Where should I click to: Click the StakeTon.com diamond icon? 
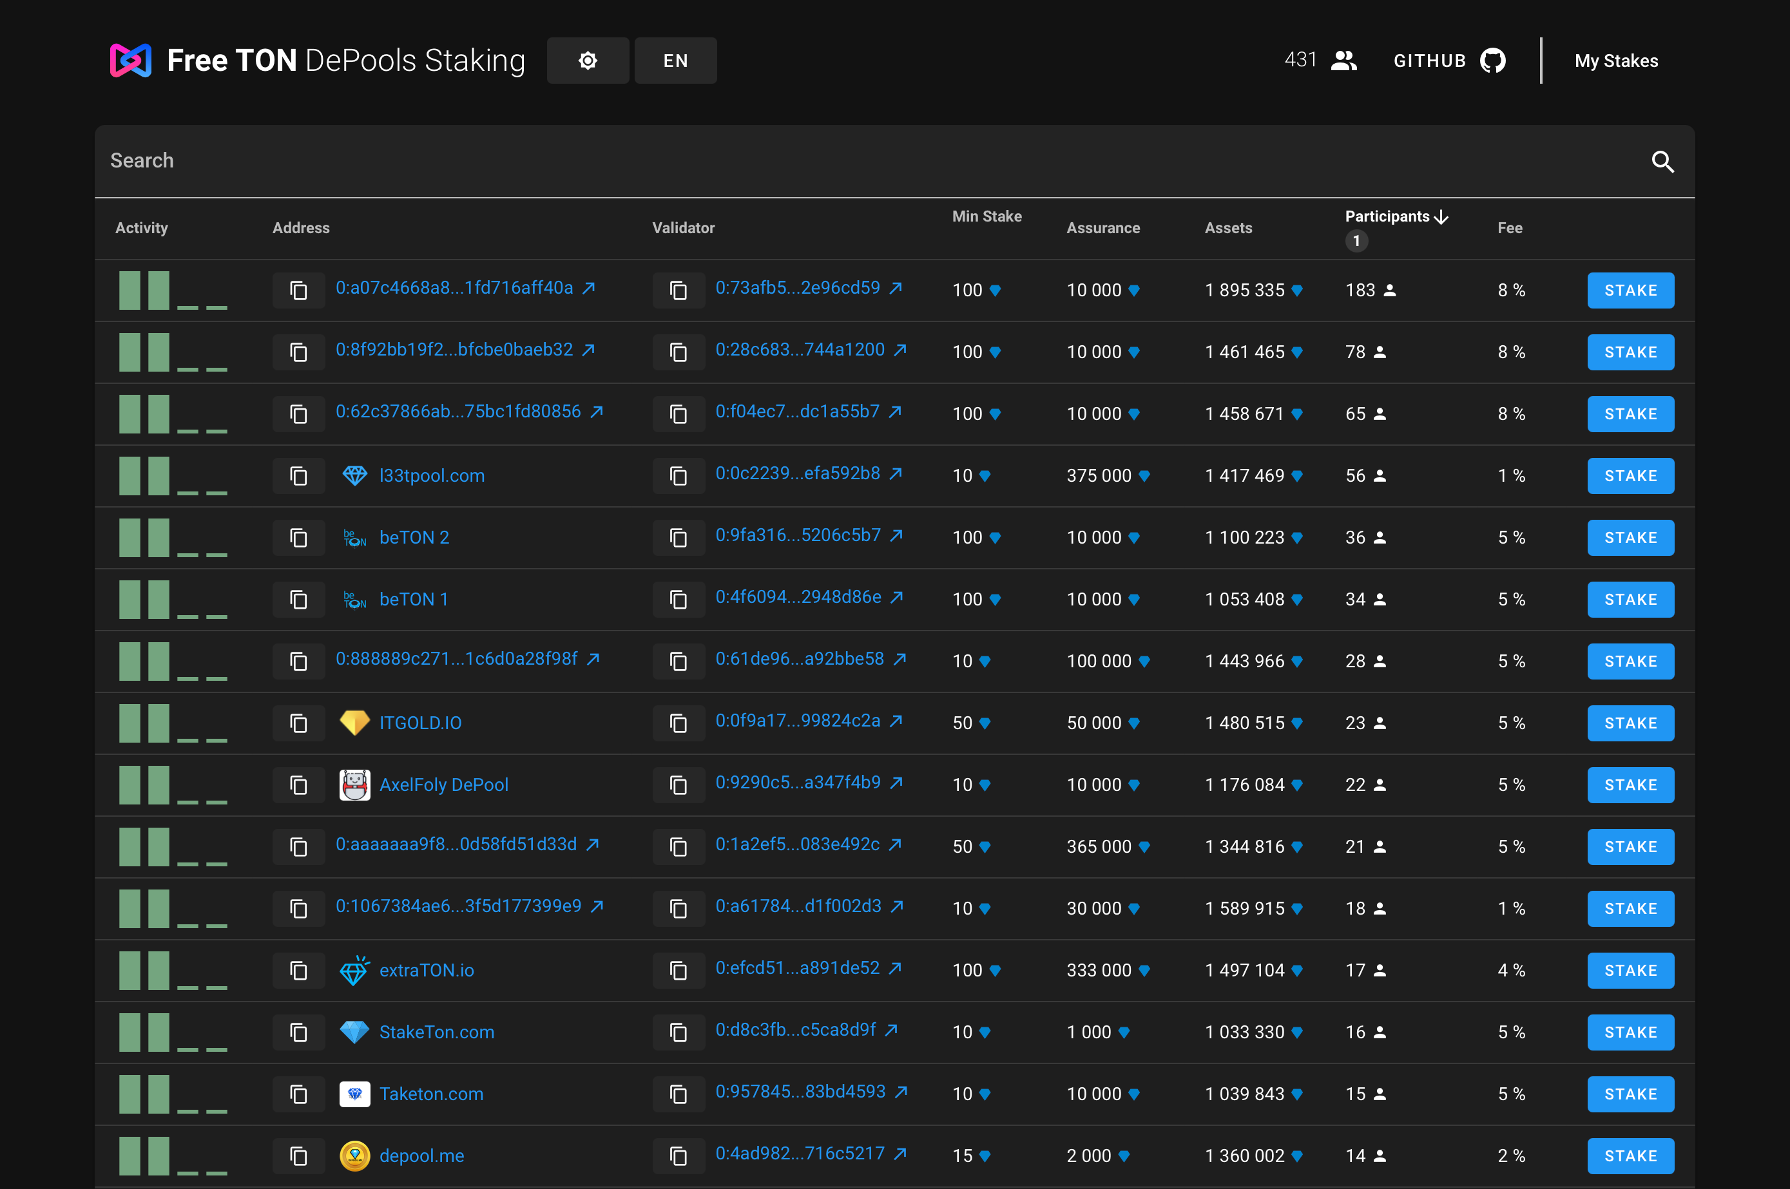pos(354,1032)
